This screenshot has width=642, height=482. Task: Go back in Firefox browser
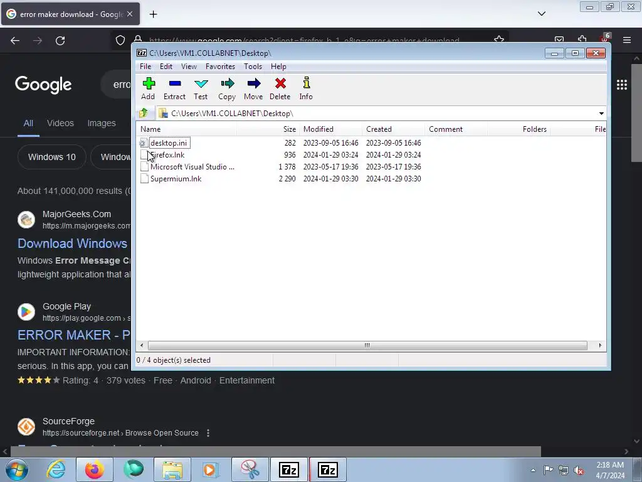point(15,41)
